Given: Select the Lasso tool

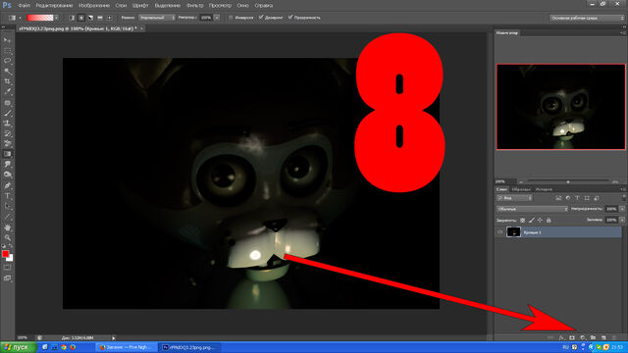Looking at the screenshot, I should (x=7, y=61).
